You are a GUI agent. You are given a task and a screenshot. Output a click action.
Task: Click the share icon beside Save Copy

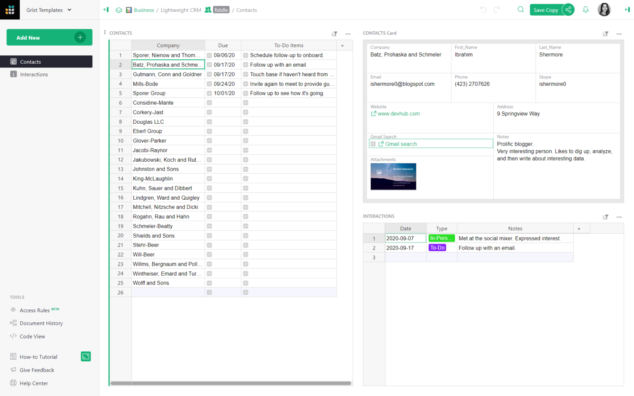tap(568, 9)
